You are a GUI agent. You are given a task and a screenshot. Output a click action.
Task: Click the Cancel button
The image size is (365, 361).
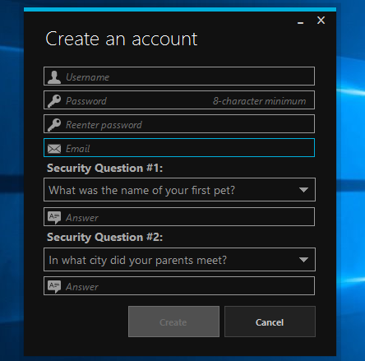tap(270, 322)
